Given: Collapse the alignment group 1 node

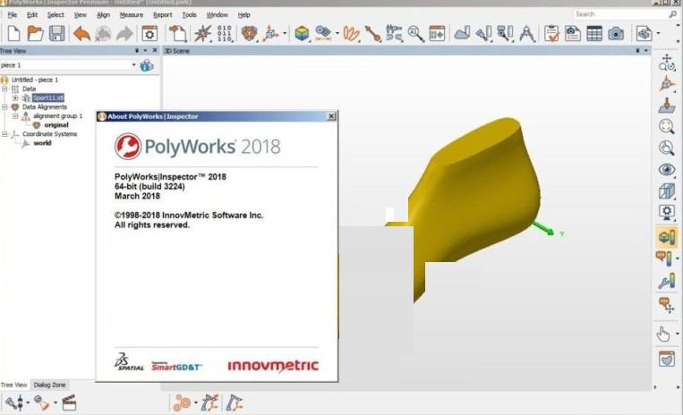Looking at the screenshot, I should point(15,116).
